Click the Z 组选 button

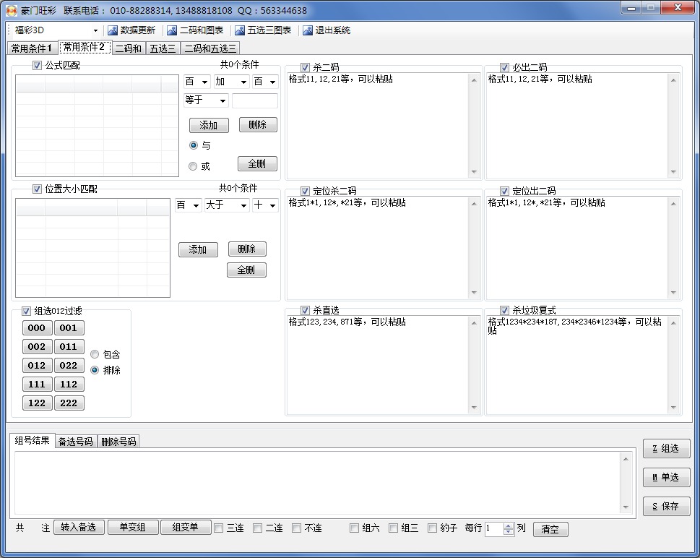666,448
